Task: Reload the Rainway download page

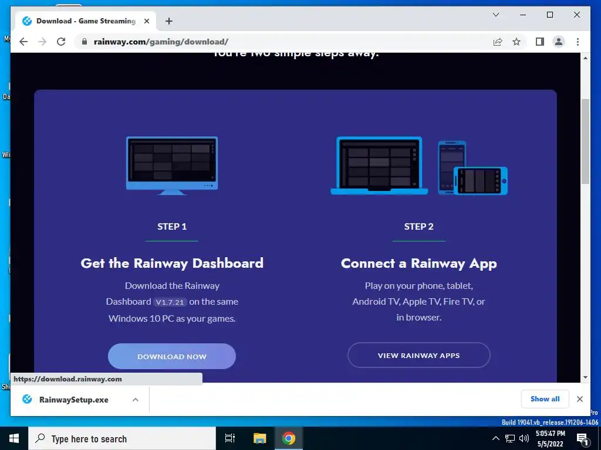Action: (61, 42)
